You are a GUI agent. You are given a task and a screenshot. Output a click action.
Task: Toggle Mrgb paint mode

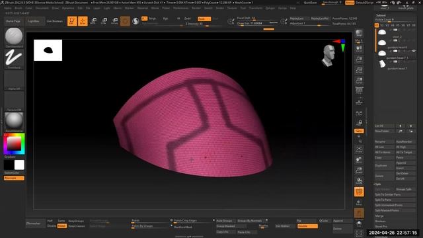153,19
